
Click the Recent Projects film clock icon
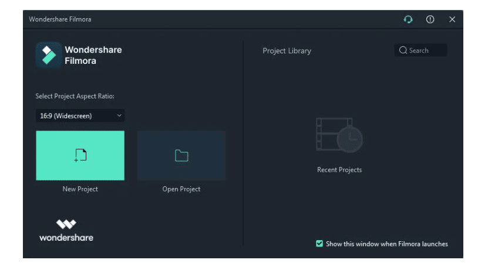pos(339,135)
